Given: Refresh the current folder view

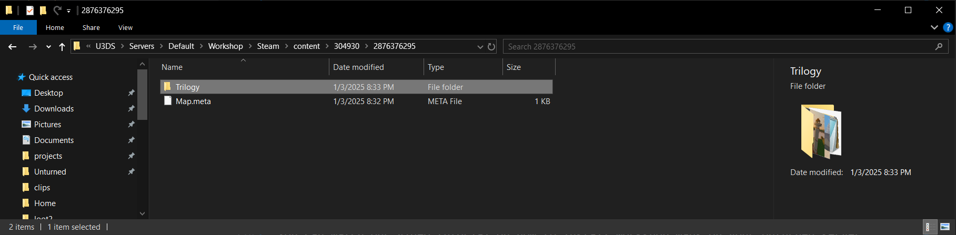Looking at the screenshot, I should point(491,47).
